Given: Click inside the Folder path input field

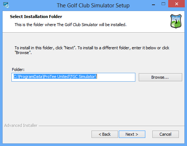Looking at the screenshot, I should pyautogui.click(x=73, y=77).
